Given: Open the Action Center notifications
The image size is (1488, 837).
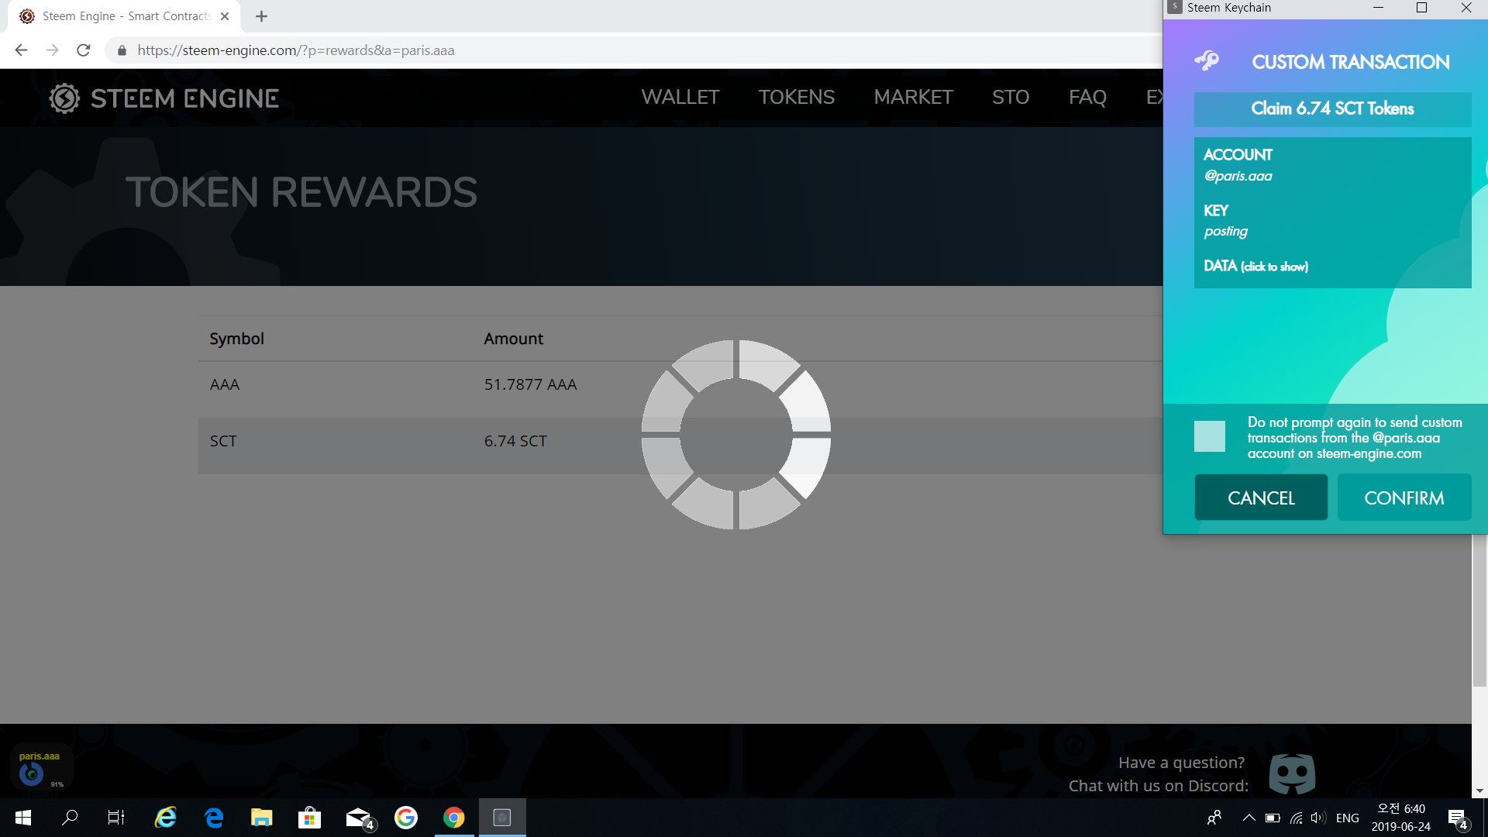Looking at the screenshot, I should [x=1457, y=818].
